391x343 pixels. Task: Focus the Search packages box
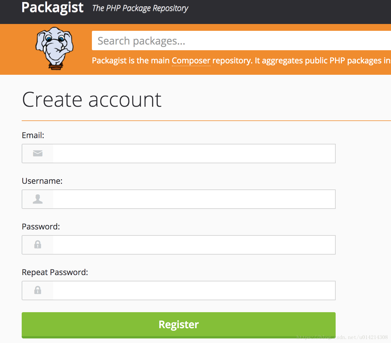pos(241,41)
